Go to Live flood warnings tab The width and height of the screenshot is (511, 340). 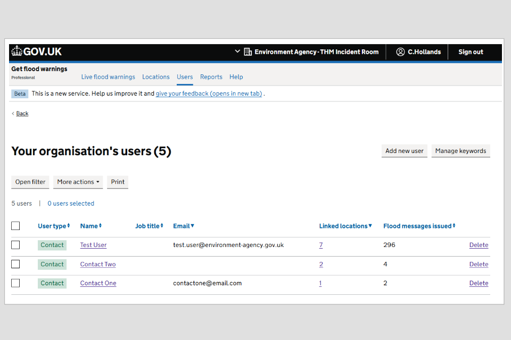tap(108, 77)
